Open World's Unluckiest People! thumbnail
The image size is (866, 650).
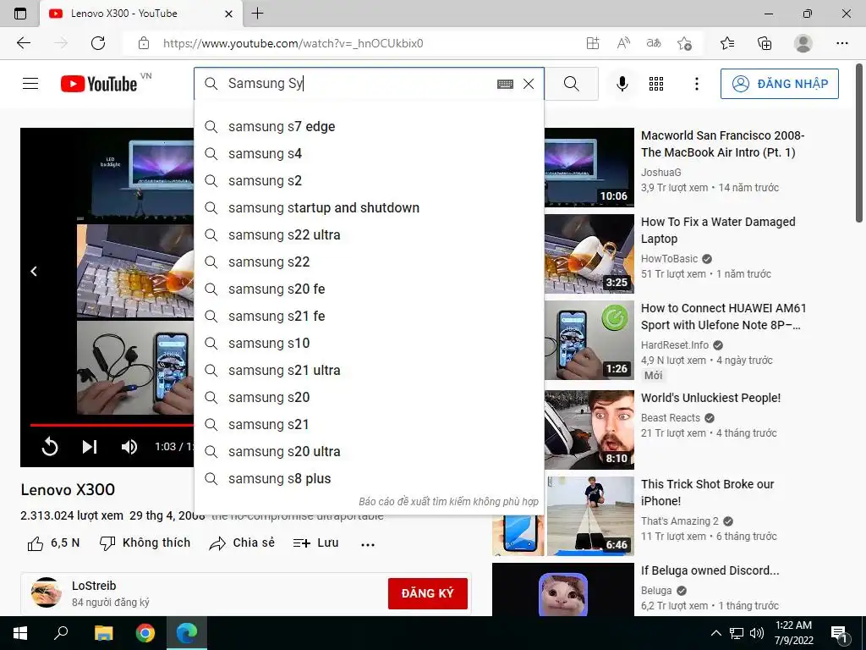tap(589, 430)
